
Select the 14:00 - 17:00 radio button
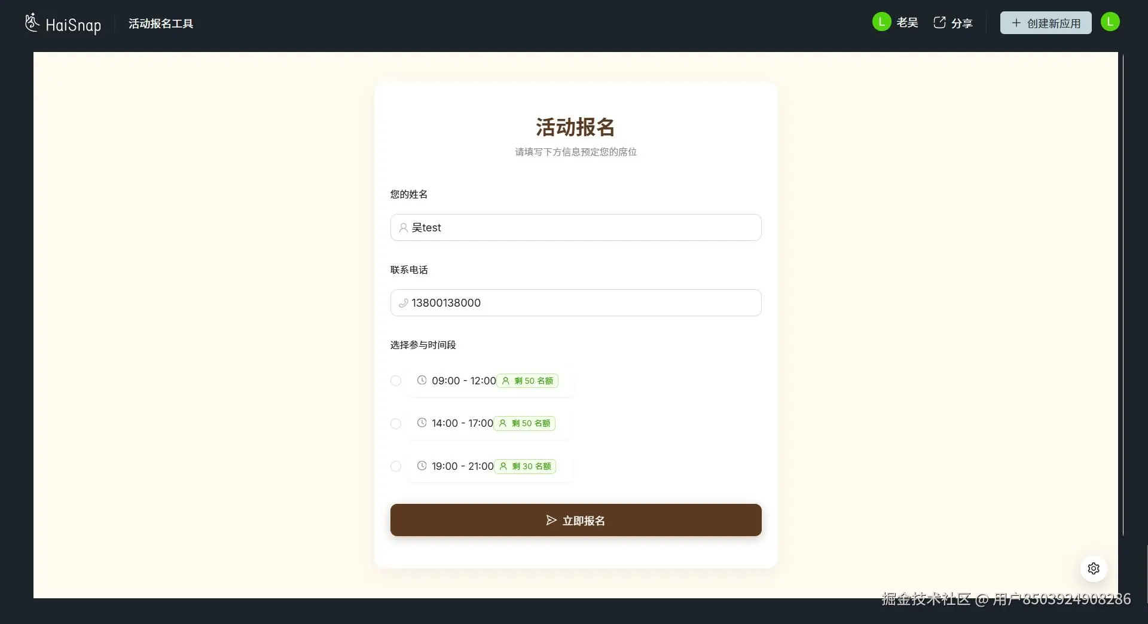pyautogui.click(x=396, y=424)
